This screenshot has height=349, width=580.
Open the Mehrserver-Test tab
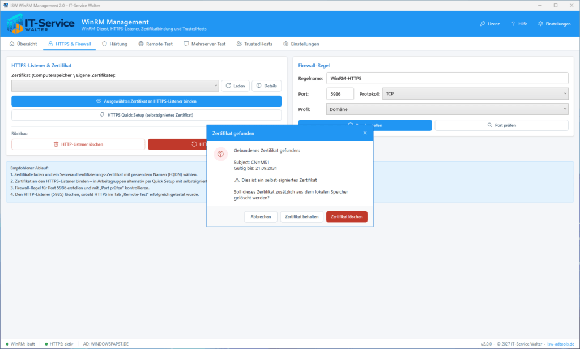point(204,44)
